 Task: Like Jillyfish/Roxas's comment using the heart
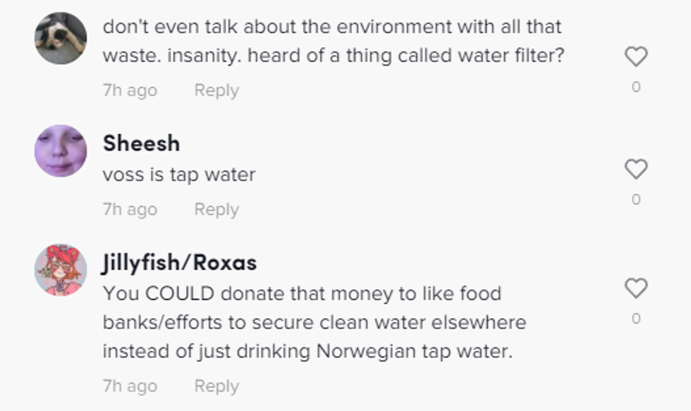pos(636,288)
